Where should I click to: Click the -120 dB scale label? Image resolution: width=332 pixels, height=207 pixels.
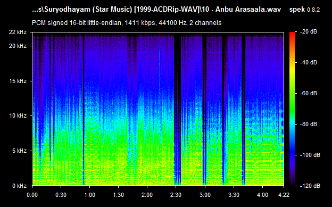[310, 186]
